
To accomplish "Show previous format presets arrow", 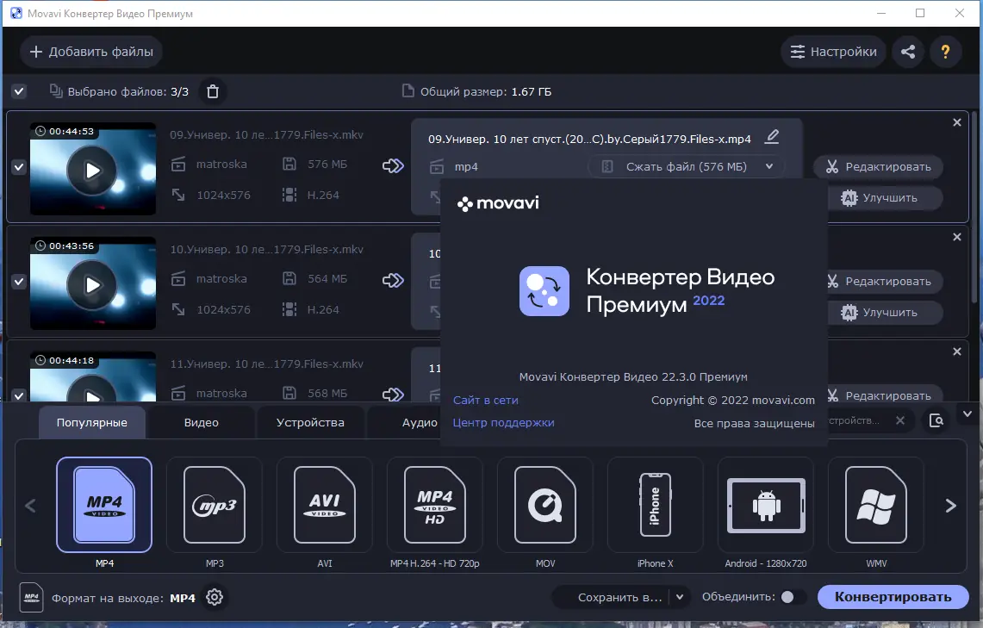I will point(30,505).
